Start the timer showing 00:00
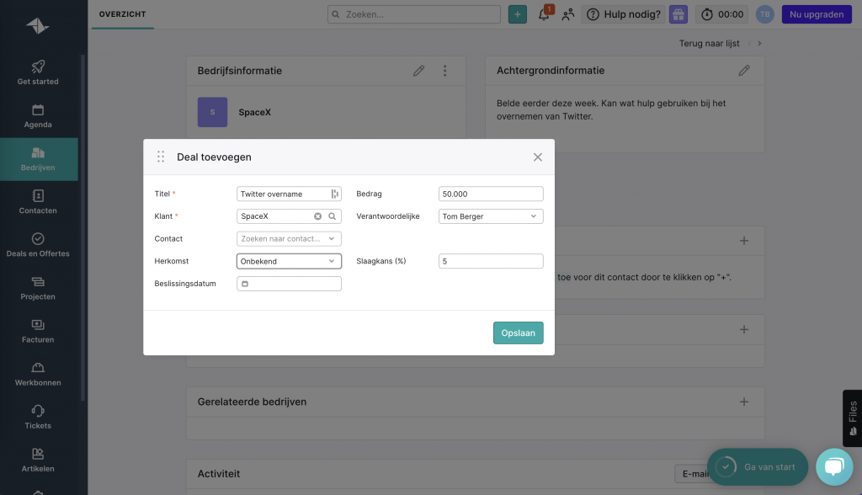The height and width of the screenshot is (495, 862). tap(721, 14)
